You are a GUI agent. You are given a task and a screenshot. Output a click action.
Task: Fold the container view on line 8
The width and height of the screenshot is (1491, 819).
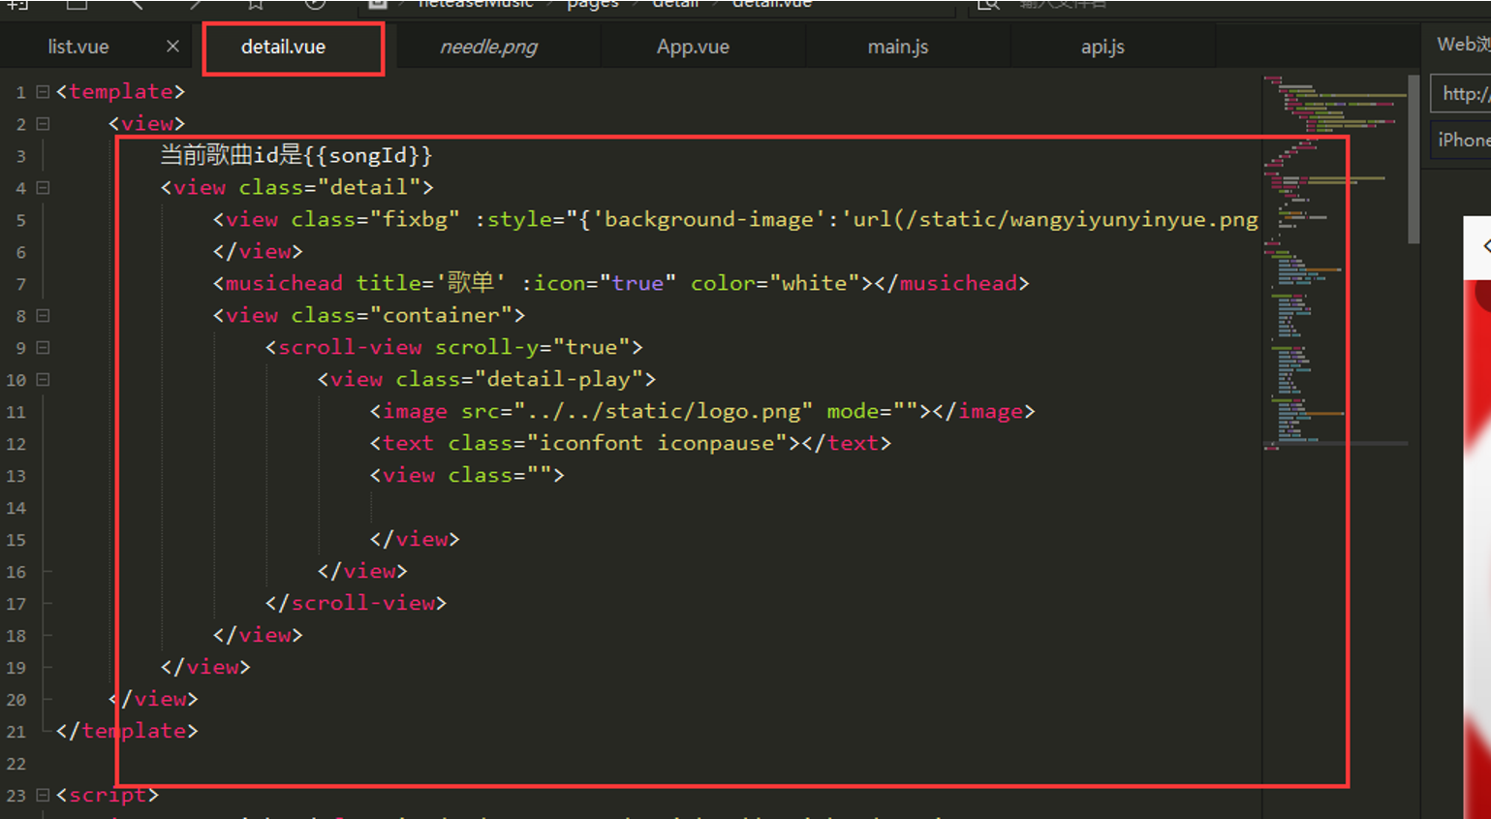click(x=43, y=316)
